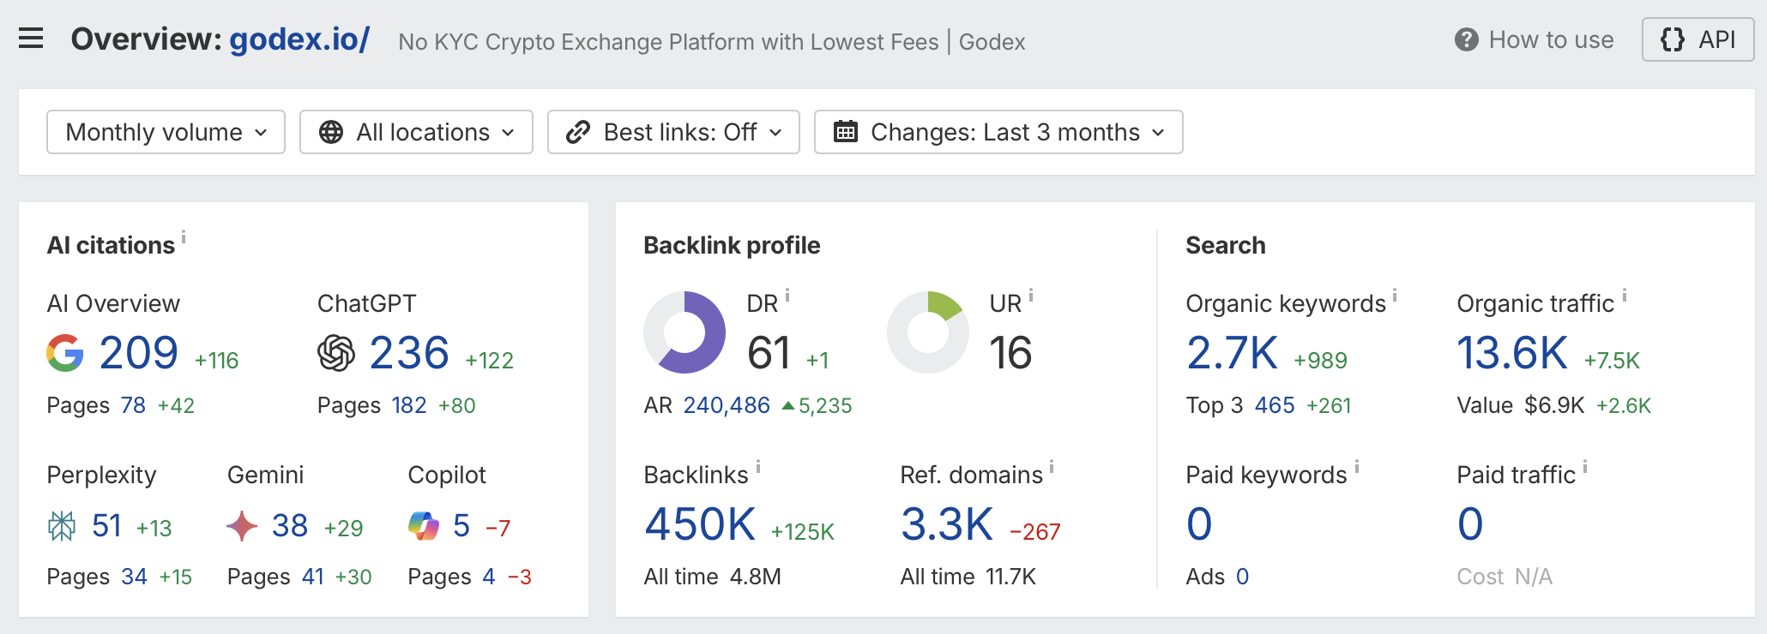Click the DR donut chart

click(684, 332)
